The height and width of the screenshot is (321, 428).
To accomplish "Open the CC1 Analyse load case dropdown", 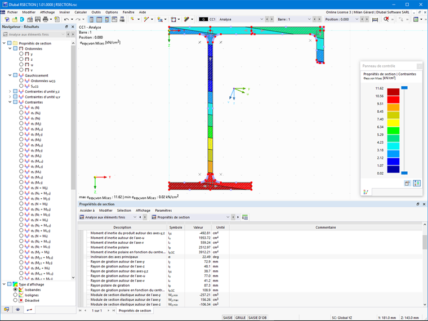I will point(261,19).
